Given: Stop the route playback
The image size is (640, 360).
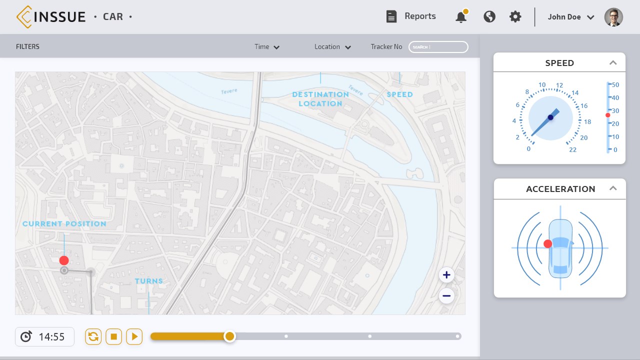Looking at the screenshot, I should (x=113, y=336).
